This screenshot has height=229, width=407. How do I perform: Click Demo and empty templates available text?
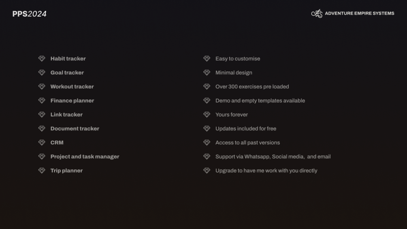[x=260, y=101]
